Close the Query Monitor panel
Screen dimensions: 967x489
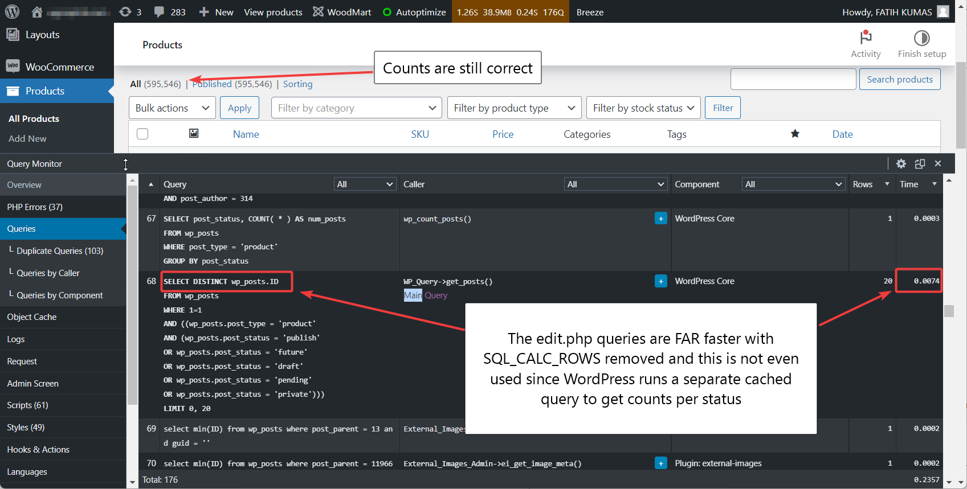pyautogui.click(x=938, y=163)
